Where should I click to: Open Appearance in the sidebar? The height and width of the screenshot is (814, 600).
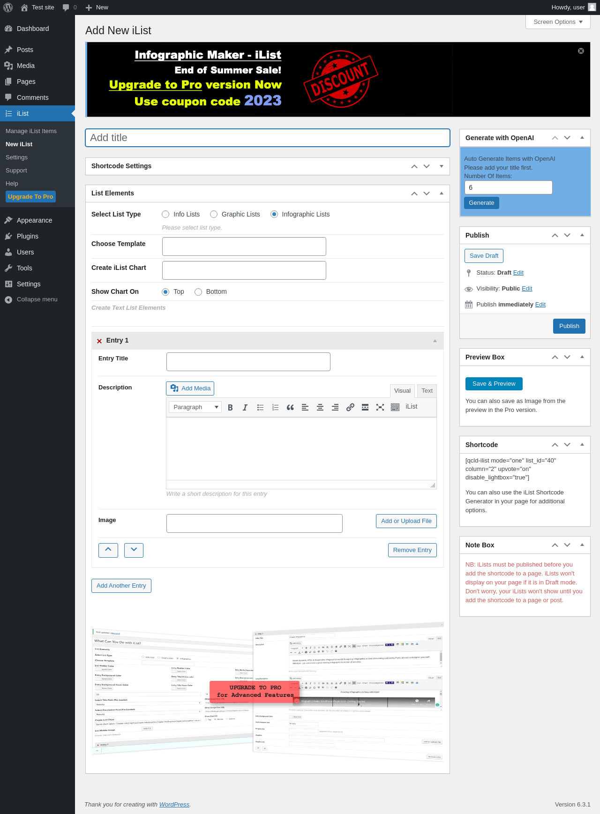coord(37,220)
